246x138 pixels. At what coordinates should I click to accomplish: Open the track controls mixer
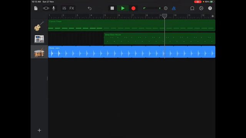click(x=64, y=8)
